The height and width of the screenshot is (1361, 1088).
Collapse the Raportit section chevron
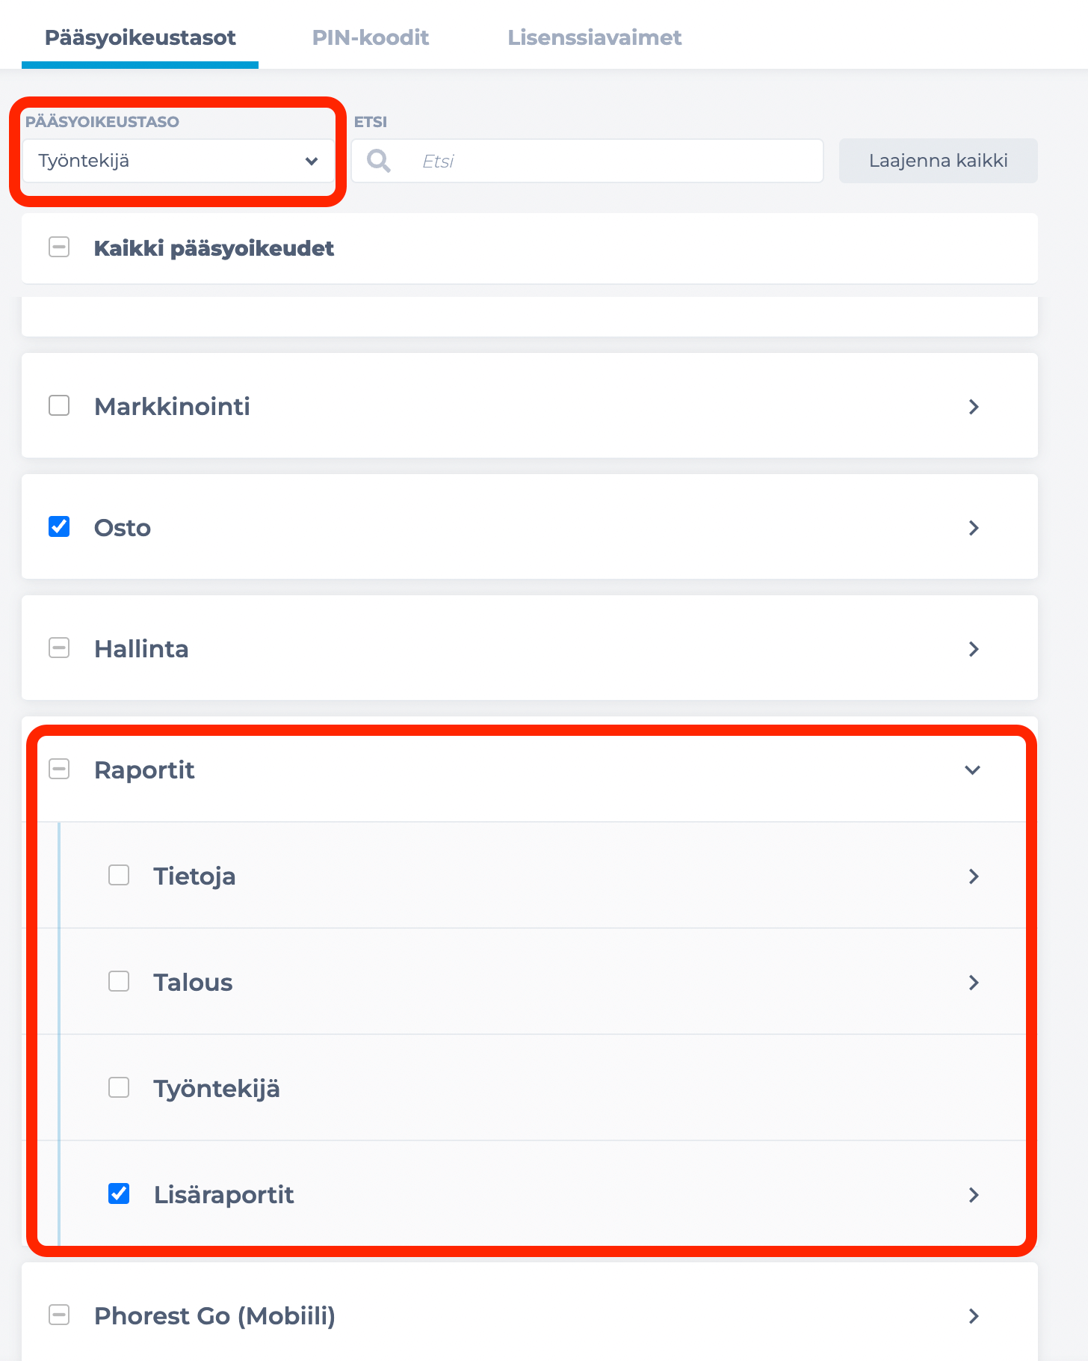coord(972,770)
